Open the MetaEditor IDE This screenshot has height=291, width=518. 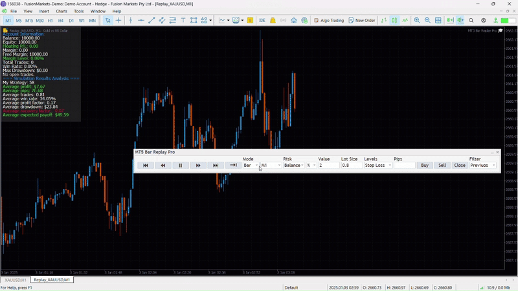[262, 21]
